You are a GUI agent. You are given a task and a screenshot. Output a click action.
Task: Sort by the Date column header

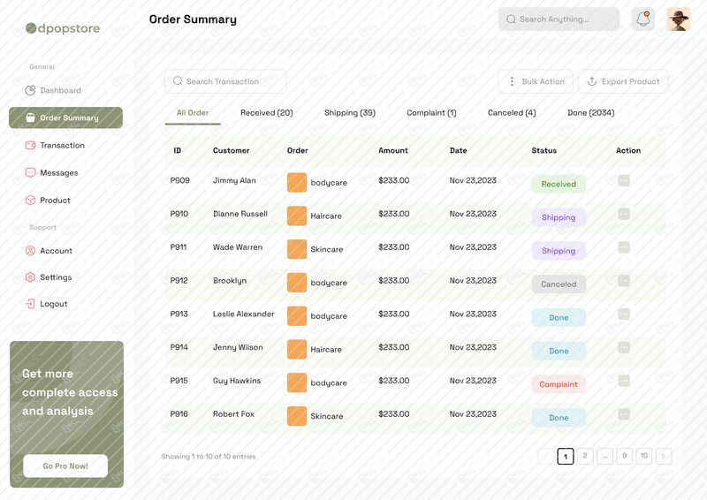(458, 150)
